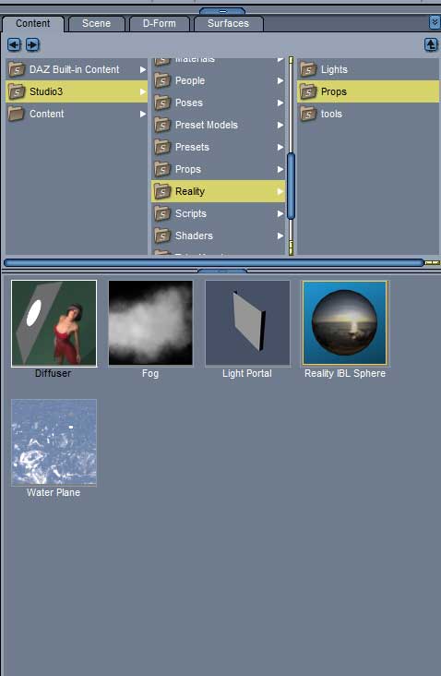Screen dimensions: 441x676
Task: Click the Props folder icon in right column
Action: (308, 91)
